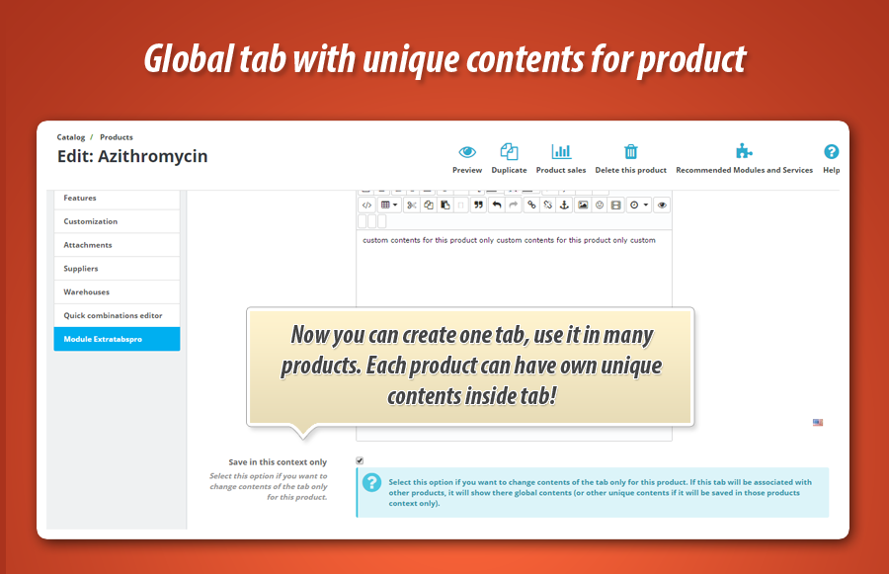
Task: Open the source code editor in the toolbar
Action: tap(367, 205)
